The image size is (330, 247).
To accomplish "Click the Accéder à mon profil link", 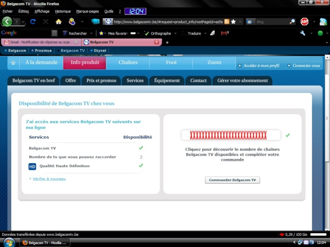I will [x=261, y=65].
